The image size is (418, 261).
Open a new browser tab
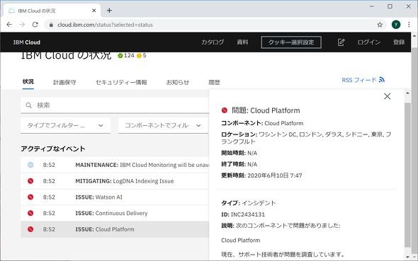pos(109,11)
